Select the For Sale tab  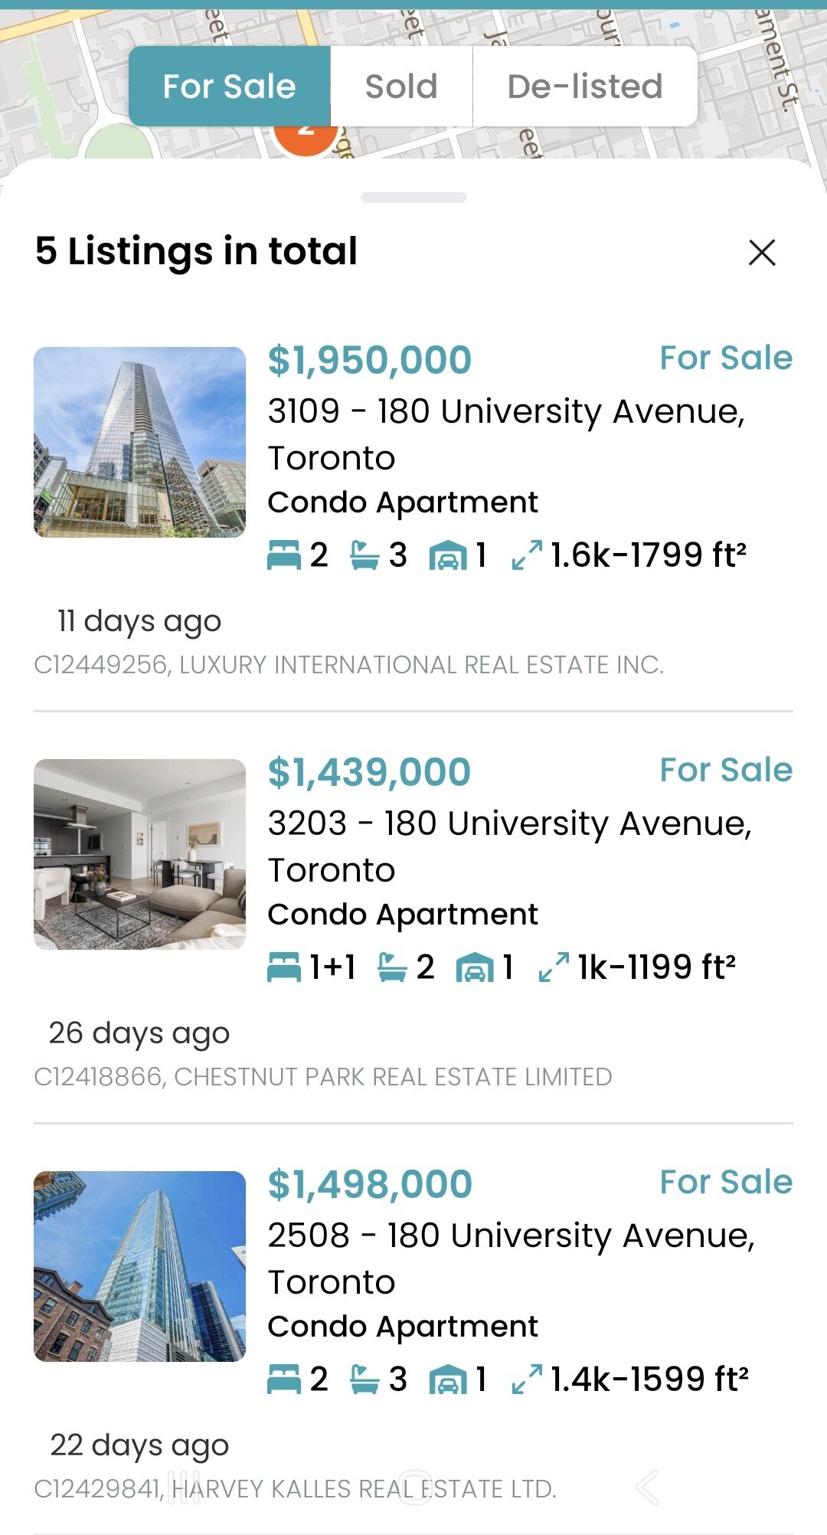coord(229,87)
